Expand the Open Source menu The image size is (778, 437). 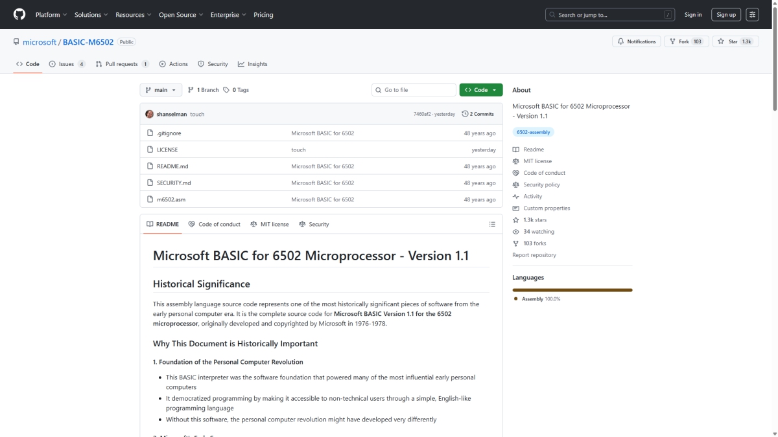[181, 15]
